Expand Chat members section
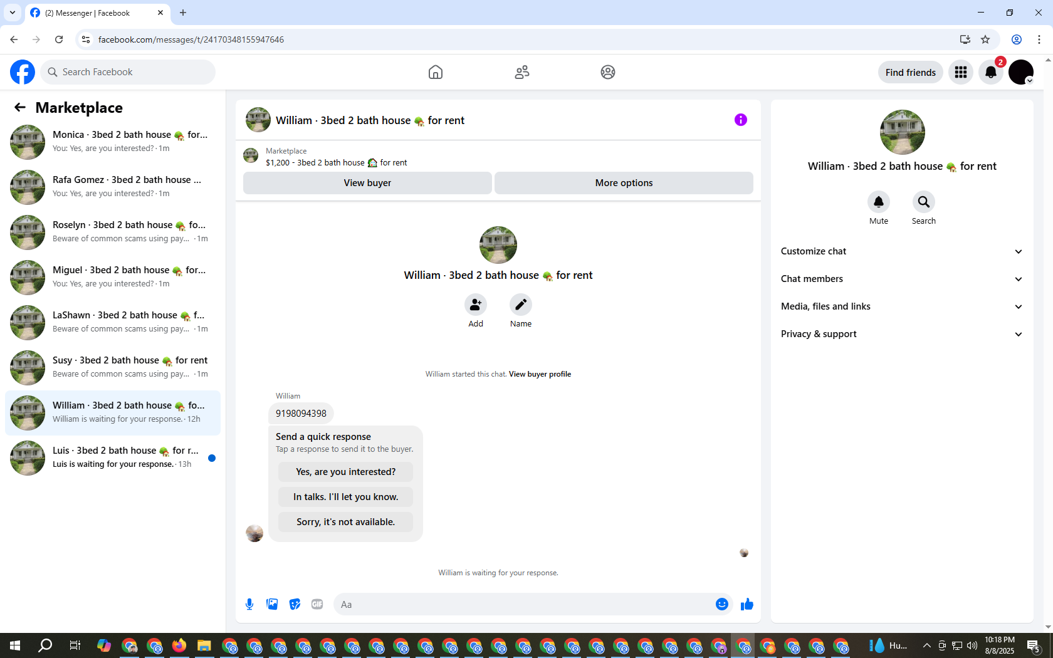1053x658 pixels. click(x=902, y=279)
